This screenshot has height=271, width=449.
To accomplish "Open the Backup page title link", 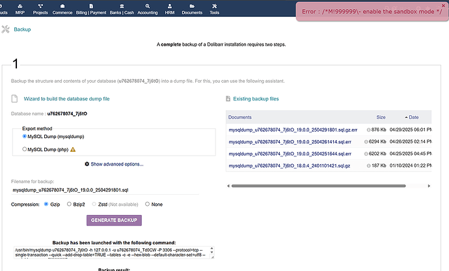I will click(22, 29).
